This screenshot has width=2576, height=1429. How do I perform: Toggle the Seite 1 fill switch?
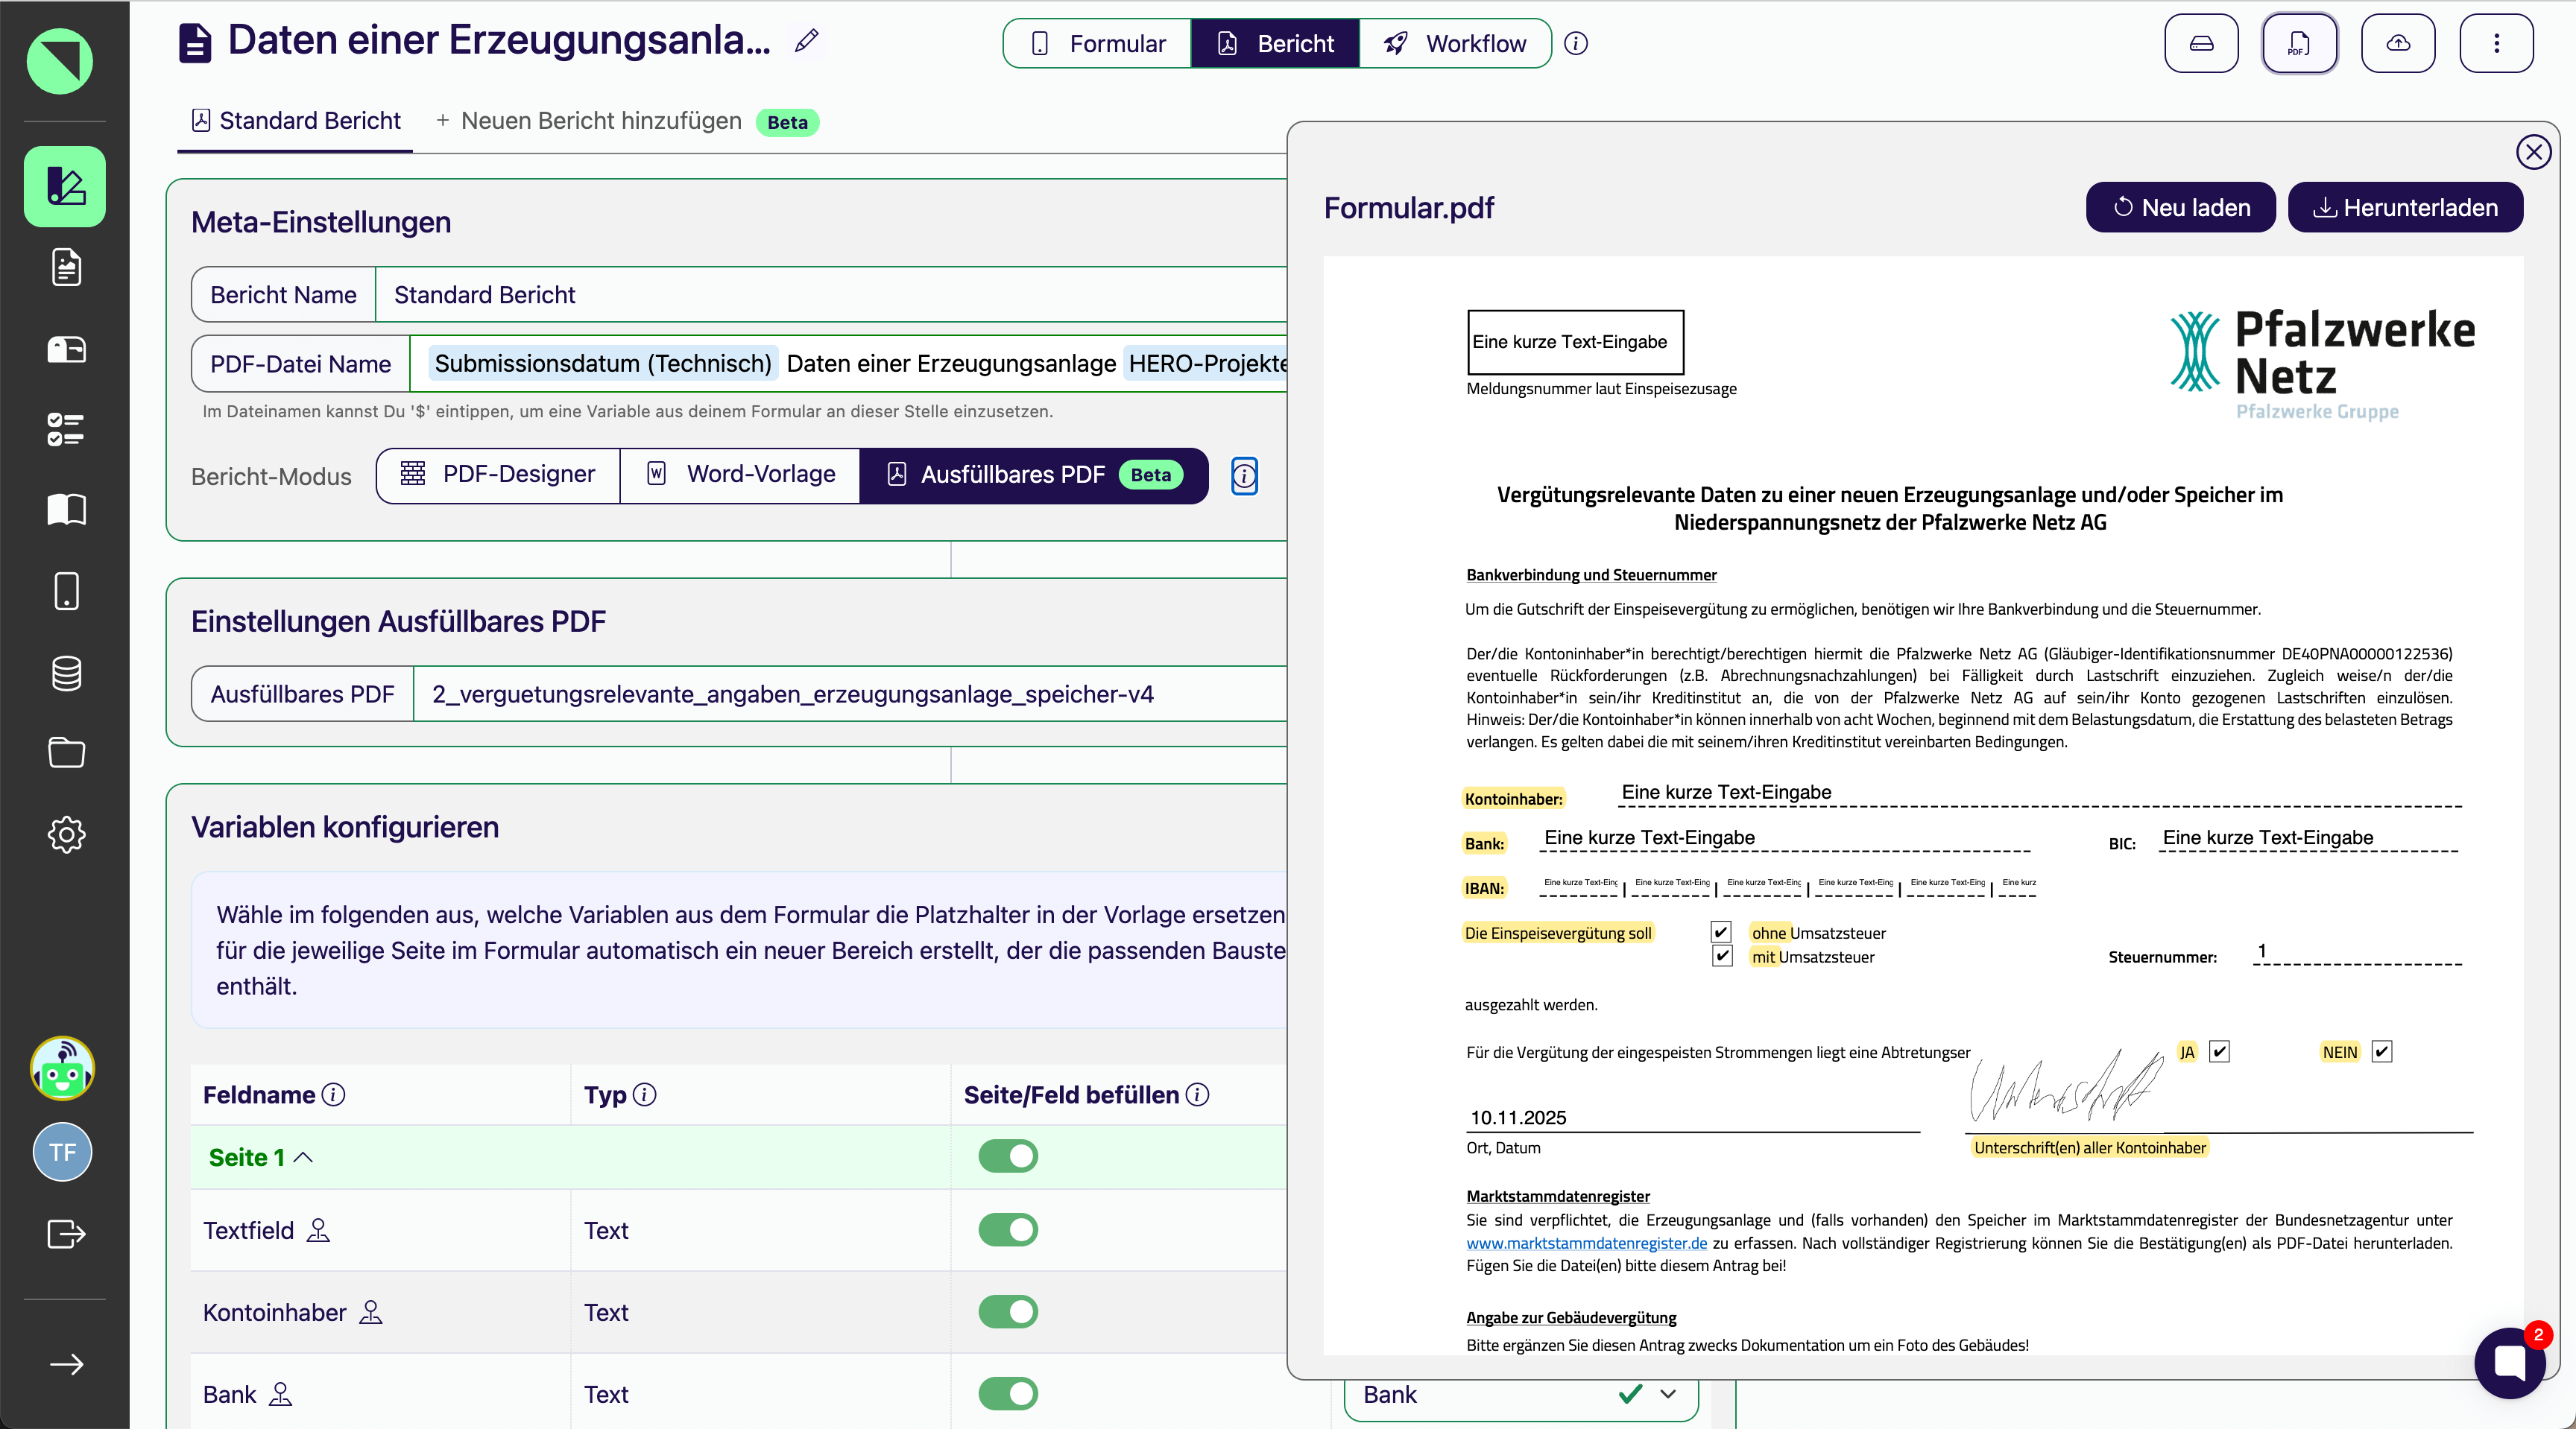[x=1008, y=1156]
